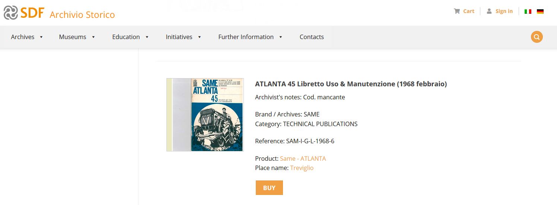Switch language with the Italian flag
The width and height of the screenshot is (557, 205).
click(x=528, y=12)
